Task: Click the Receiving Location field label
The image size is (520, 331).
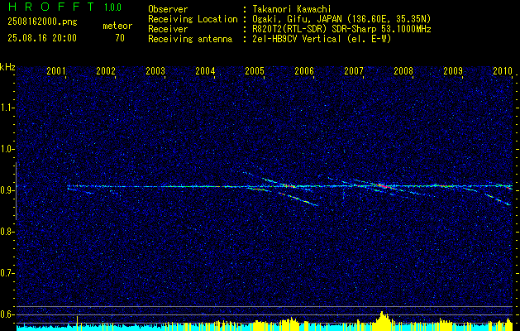Action: (x=193, y=19)
